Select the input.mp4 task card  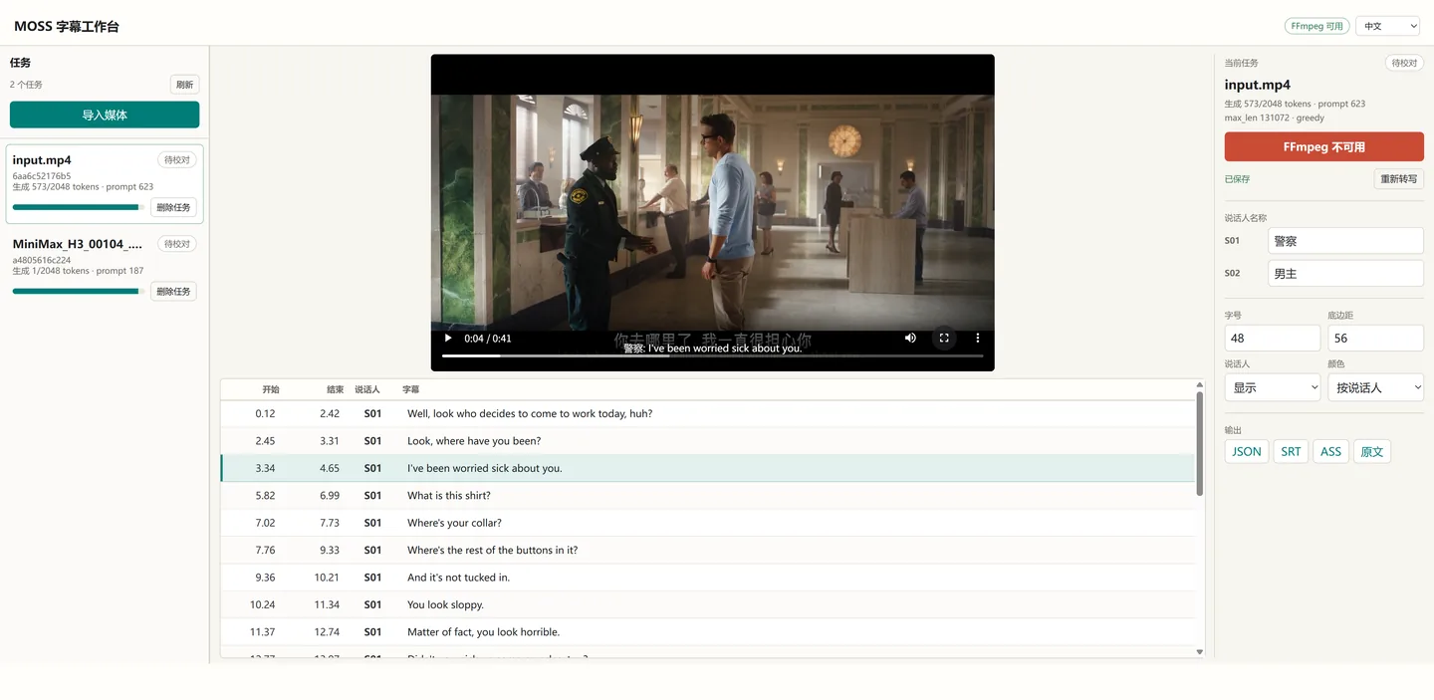coord(105,184)
